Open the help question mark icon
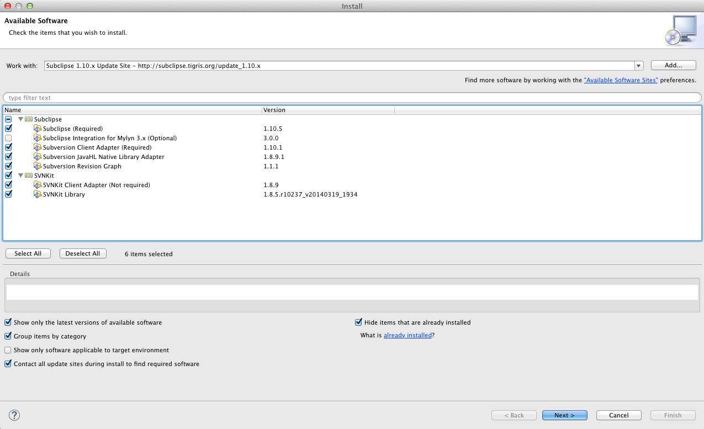Screen dimensions: 704x429 click(x=14, y=415)
